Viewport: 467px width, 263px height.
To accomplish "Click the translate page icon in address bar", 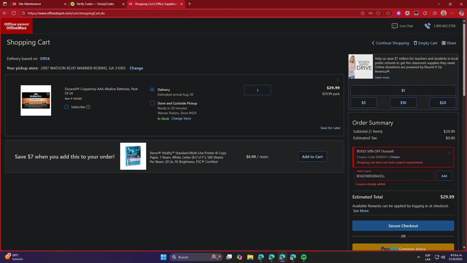I will pos(370,13).
